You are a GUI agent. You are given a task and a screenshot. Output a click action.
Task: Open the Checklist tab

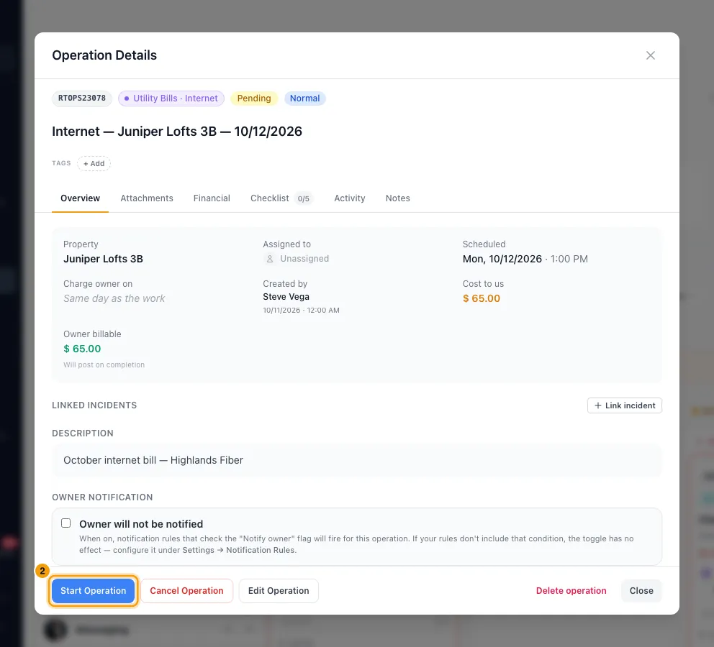point(280,198)
